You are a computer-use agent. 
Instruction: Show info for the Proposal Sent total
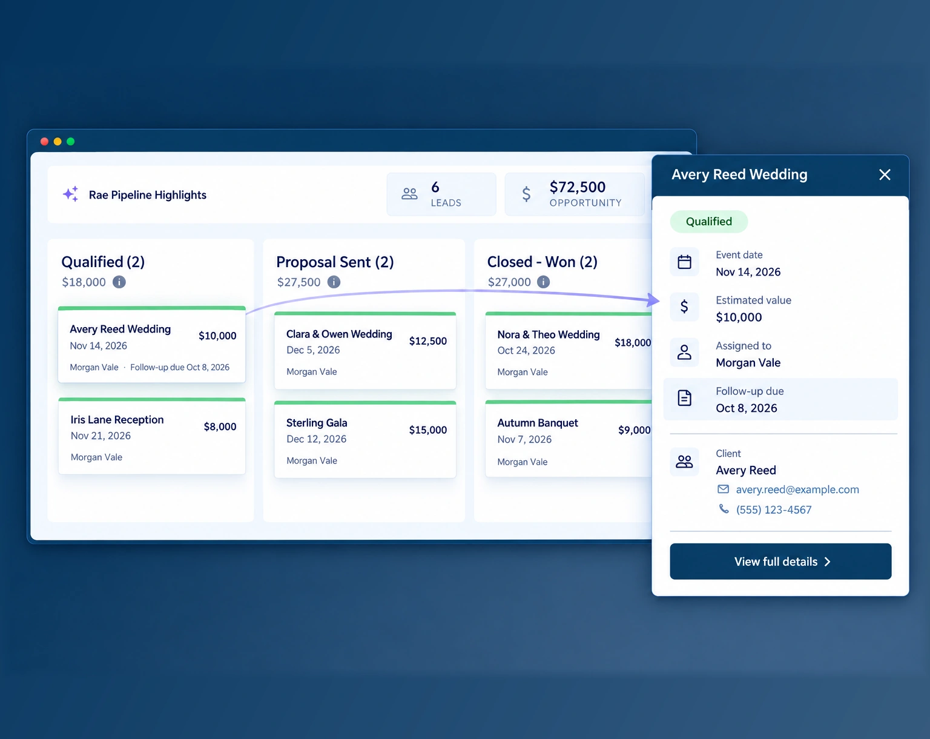coord(334,282)
